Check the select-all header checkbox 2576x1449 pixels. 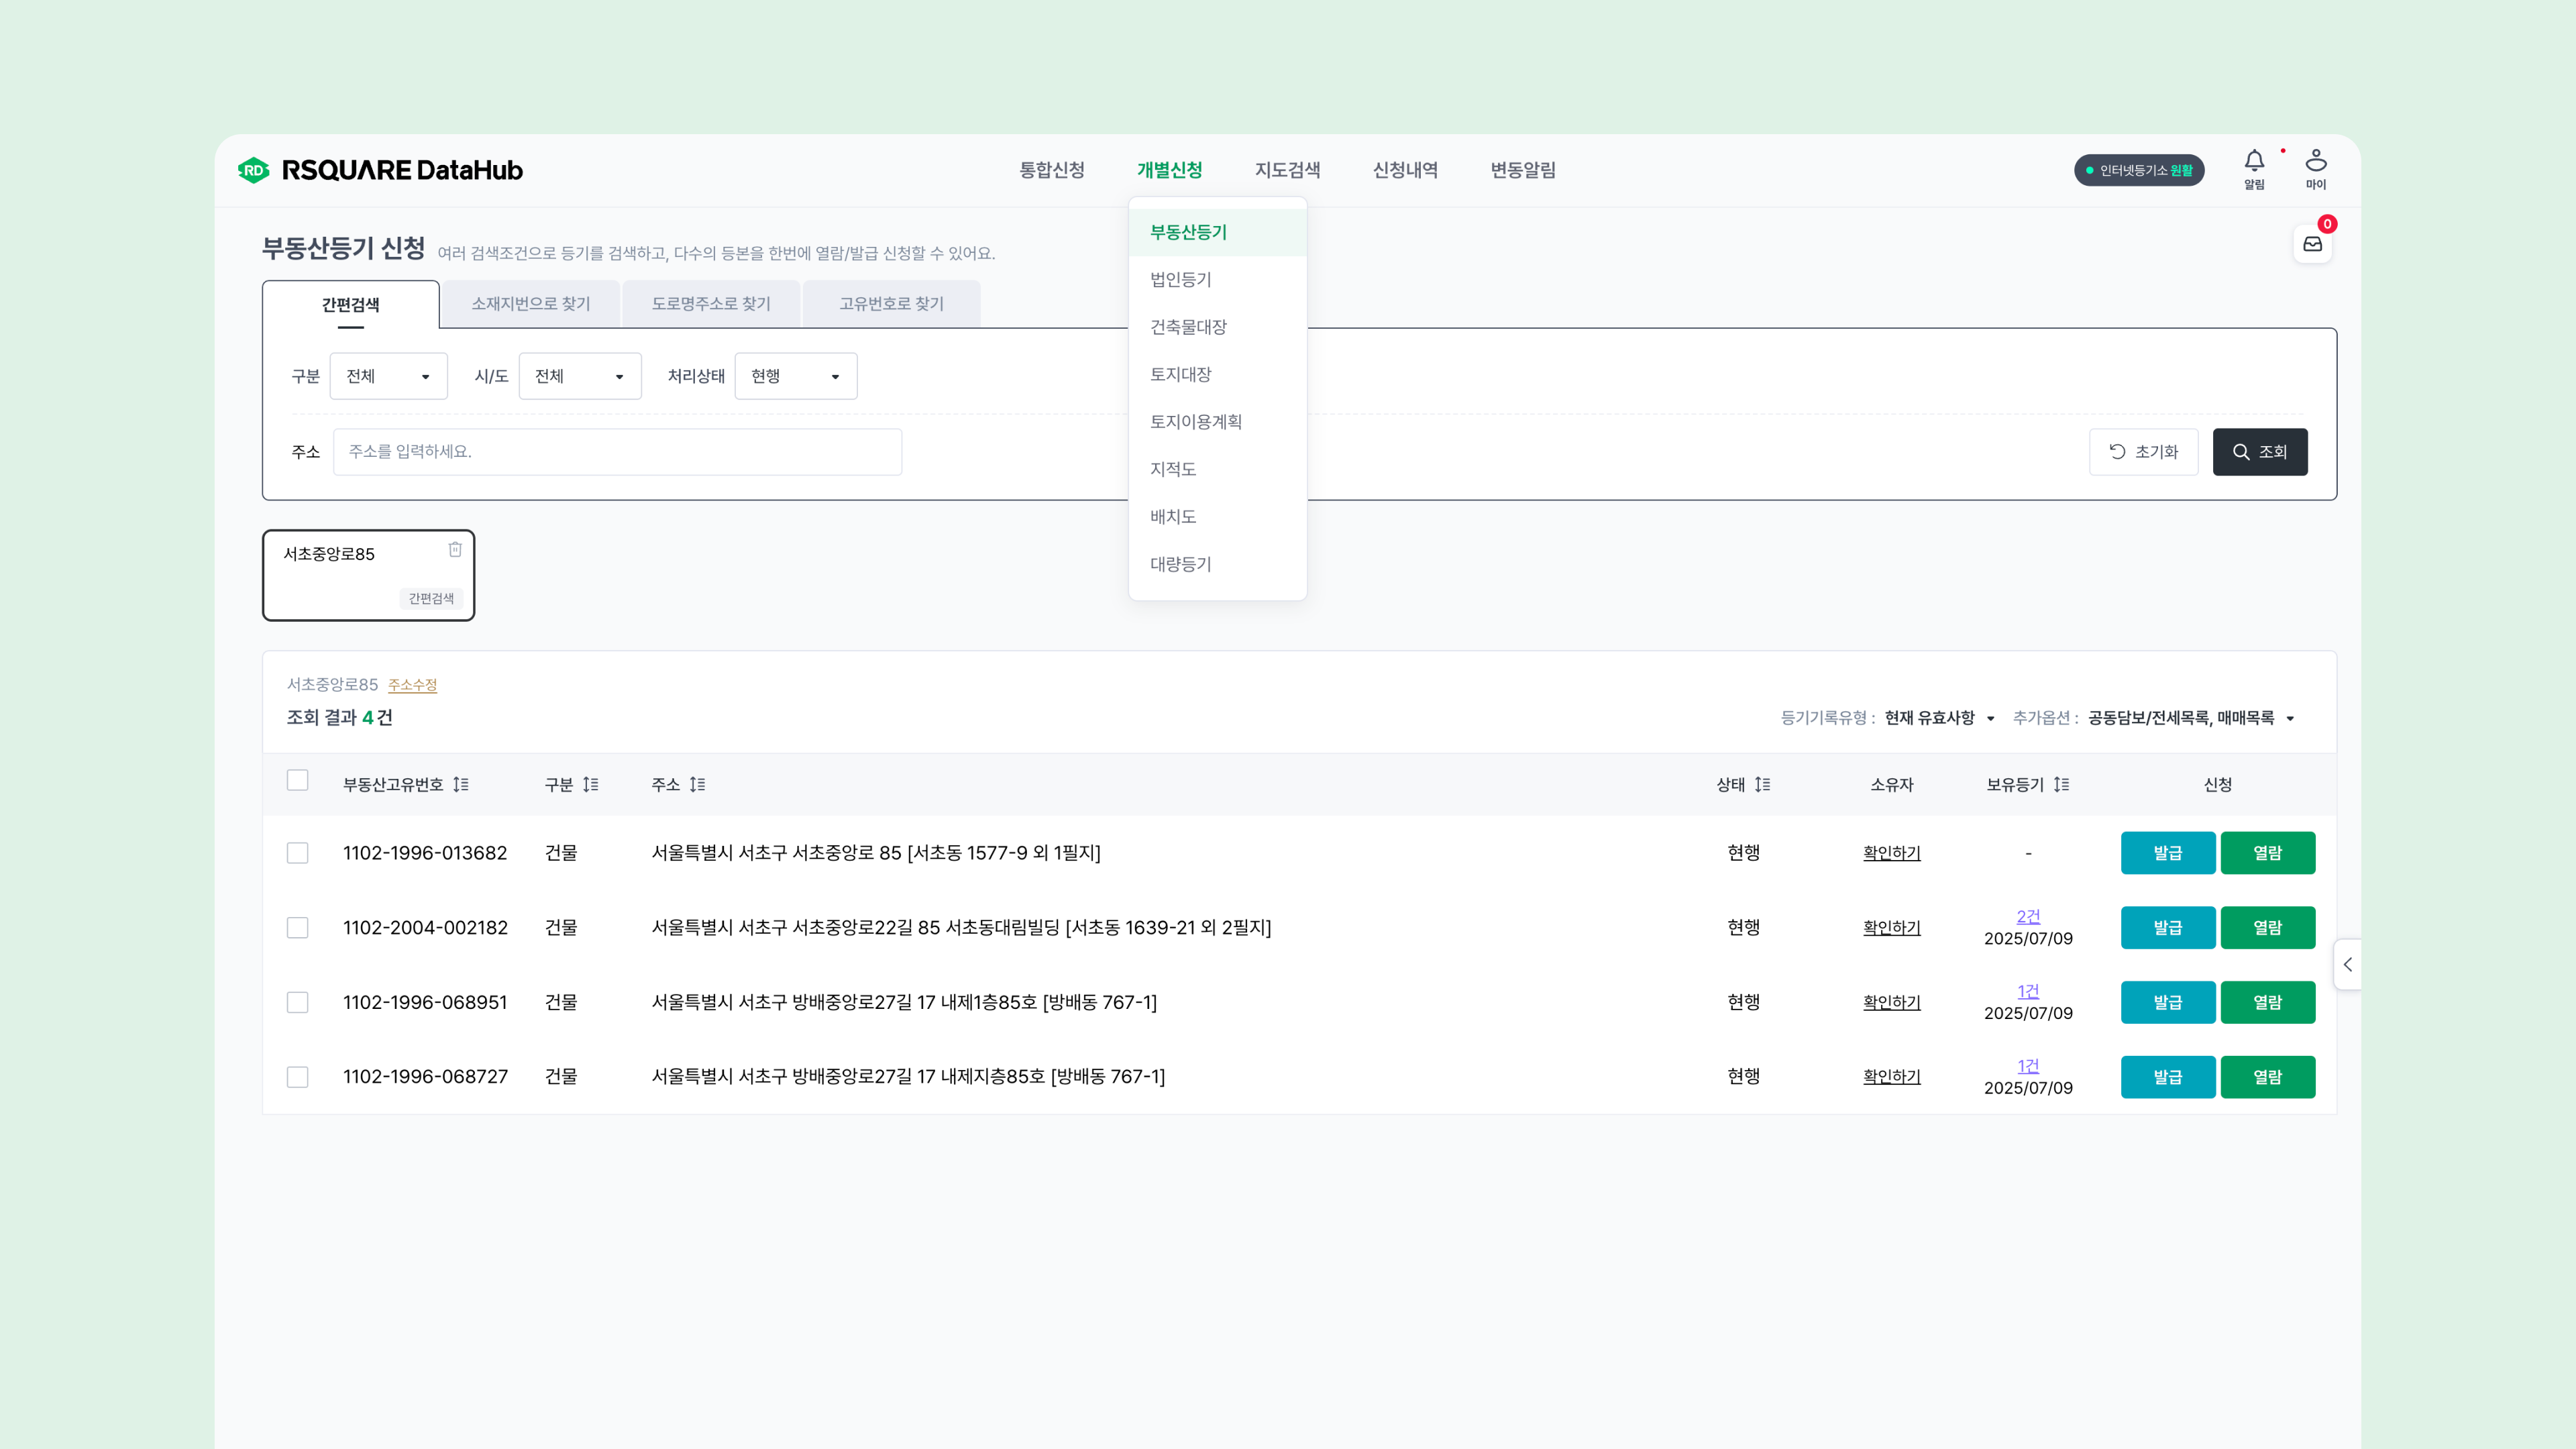[x=297, y=780]
